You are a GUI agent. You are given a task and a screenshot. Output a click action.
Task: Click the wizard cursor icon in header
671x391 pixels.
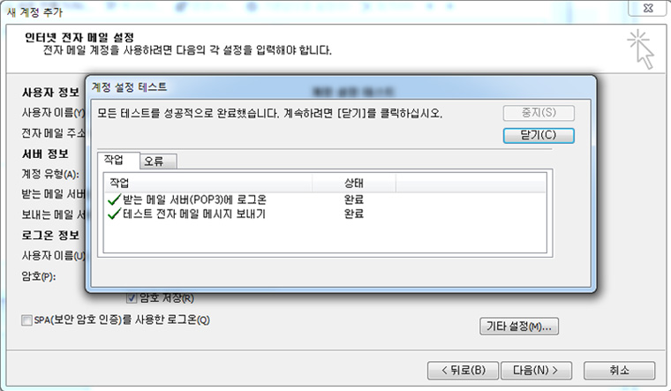point(640,49)
